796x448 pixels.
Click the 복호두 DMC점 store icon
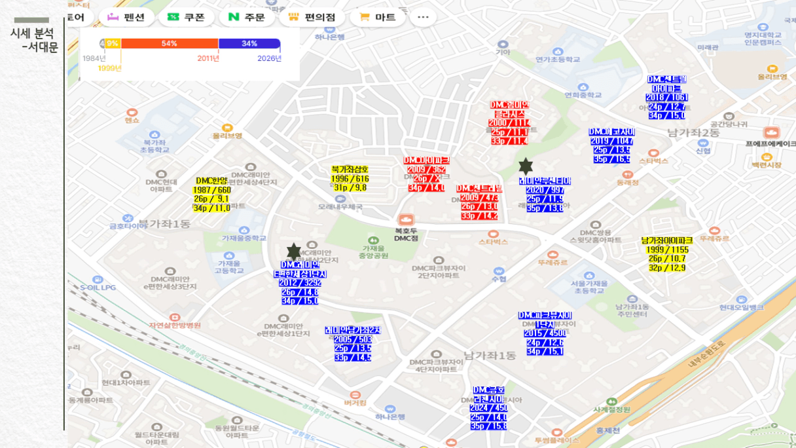[x=406, y=219]
